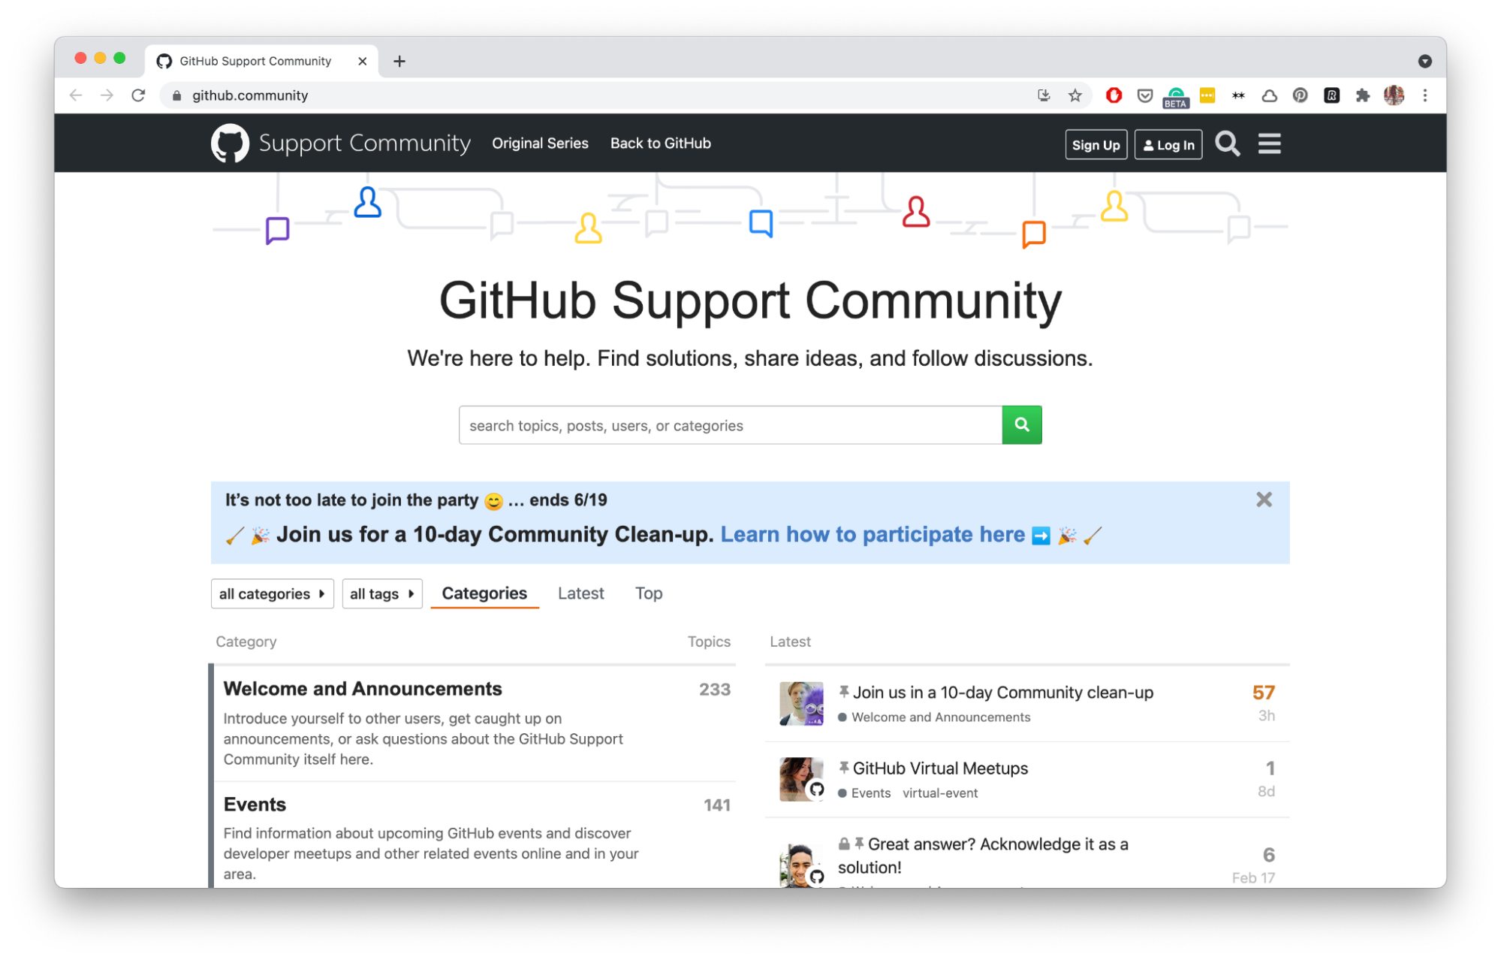Image resolution: width=1501 pixels, height=960 pixels.
Task: Click the Pocket save icon in browser
Action: tap(1144, 96)
